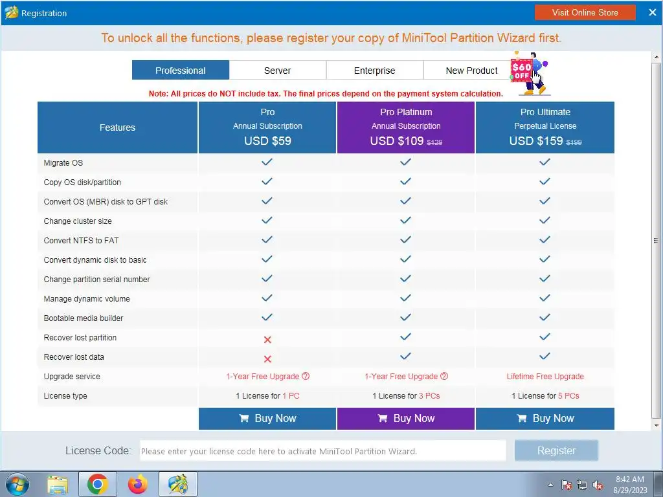Click the Features column header
Image resolution: width=663 pixels, height=497 pixels.
tap(118, 127)
